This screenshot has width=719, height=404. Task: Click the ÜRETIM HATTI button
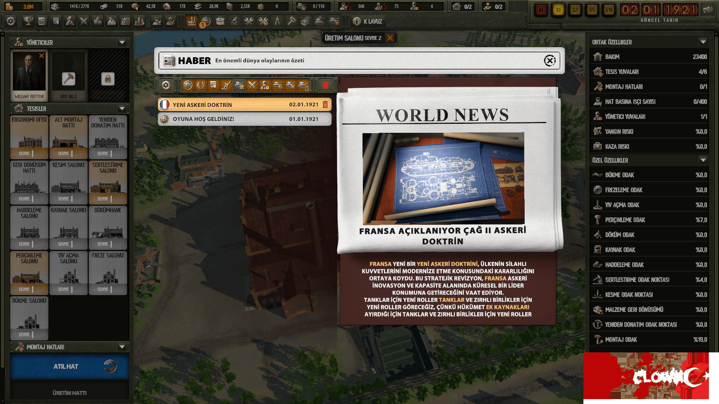[69, 392]
